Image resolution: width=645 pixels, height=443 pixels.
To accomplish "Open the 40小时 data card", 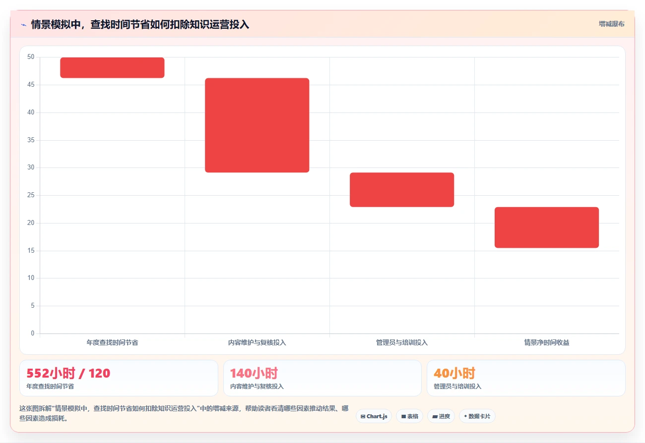I will click(x=526, y=378).
